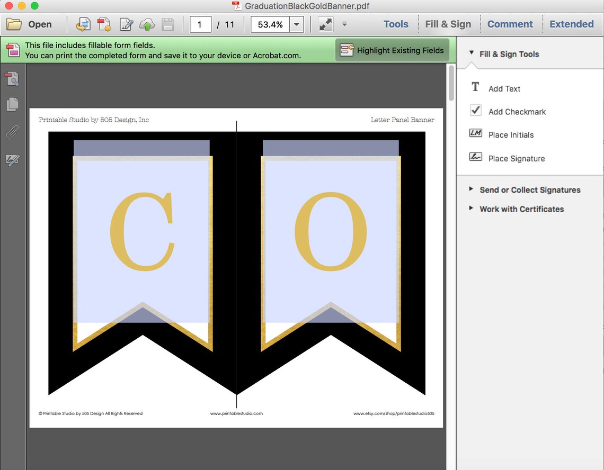The image size is (604, 470).
Task: Switch to the Comment tab
Action: (510, 24)
